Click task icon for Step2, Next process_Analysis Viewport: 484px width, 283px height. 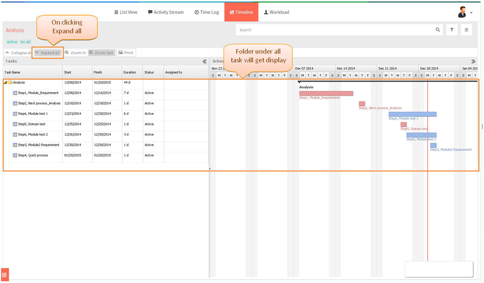(15, 103)
